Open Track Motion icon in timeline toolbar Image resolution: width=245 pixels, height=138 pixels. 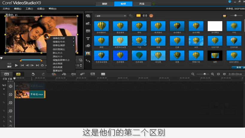coord(82,74)
